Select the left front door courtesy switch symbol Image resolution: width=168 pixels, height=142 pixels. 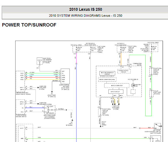pos(157,126)
